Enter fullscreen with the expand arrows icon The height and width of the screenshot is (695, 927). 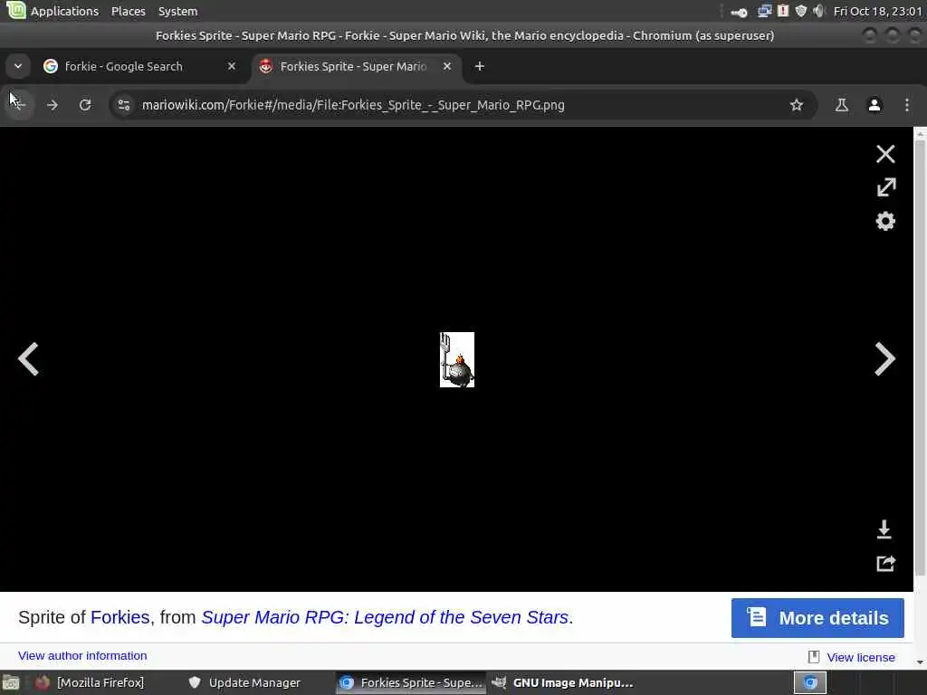[885, 187]
